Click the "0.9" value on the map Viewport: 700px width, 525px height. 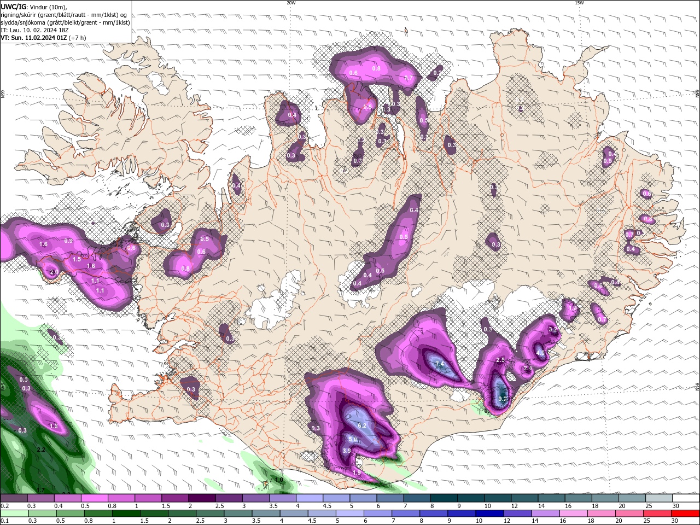pyautogui.click(x=68, y=241)
